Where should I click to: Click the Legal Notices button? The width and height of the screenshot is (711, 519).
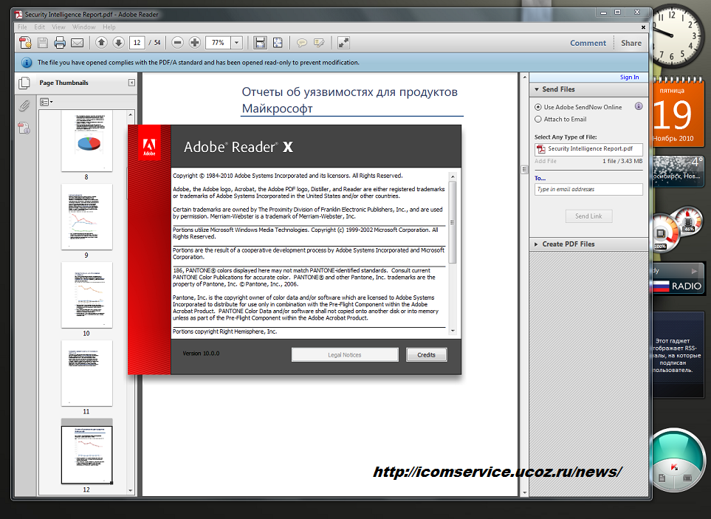coord(345,355)
